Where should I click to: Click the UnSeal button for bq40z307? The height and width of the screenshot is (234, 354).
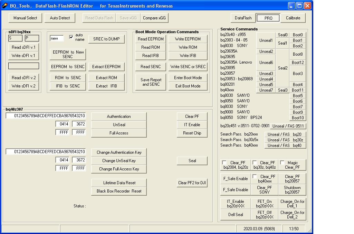point(119,125)
